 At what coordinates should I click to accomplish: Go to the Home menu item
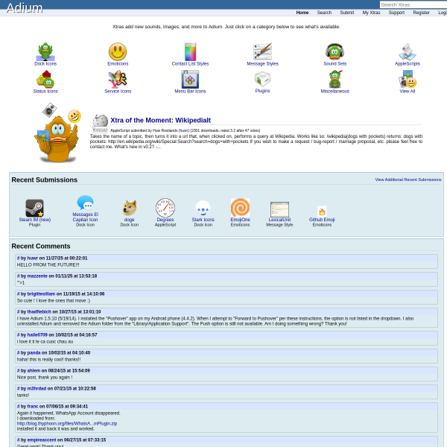coord(302,13)
